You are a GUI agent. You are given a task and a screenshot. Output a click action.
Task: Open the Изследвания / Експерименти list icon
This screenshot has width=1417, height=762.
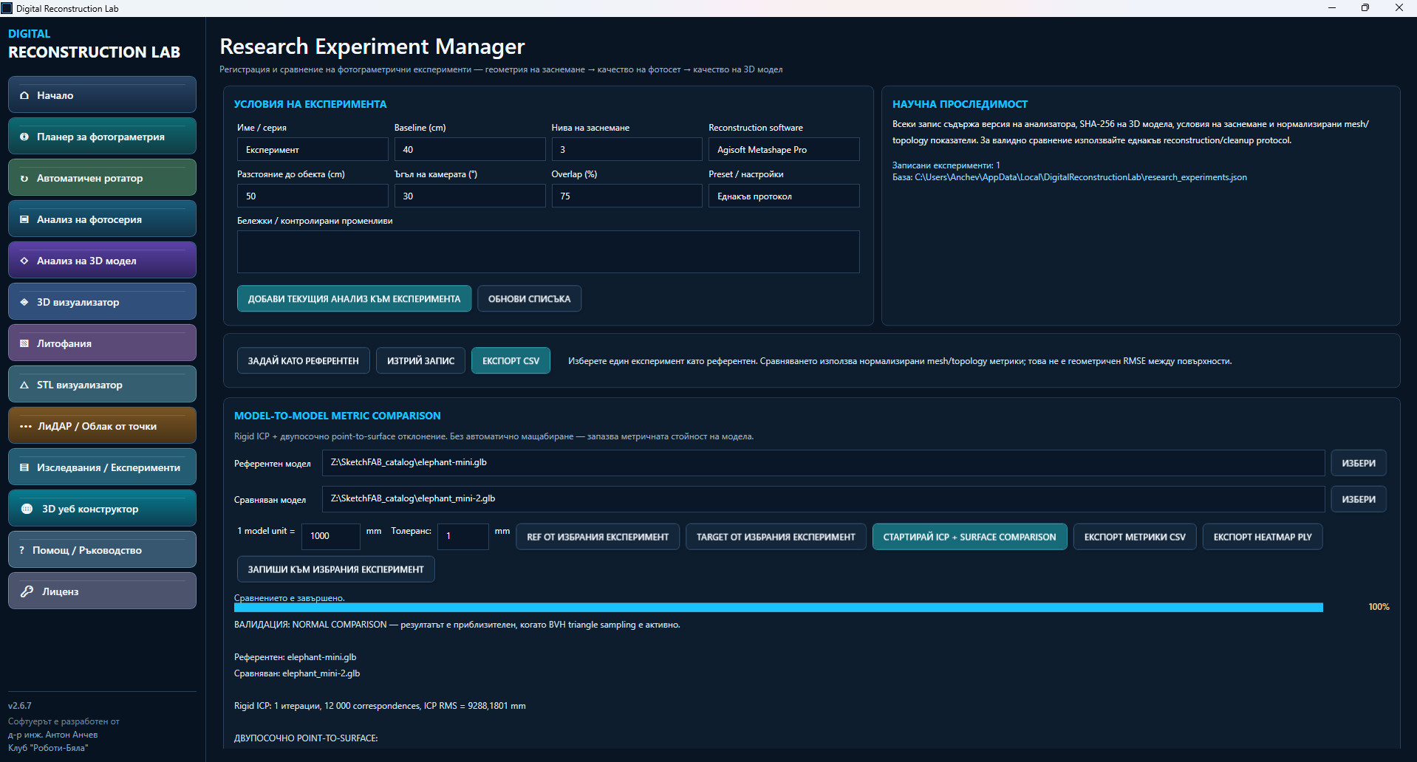[x=24, y=467]
